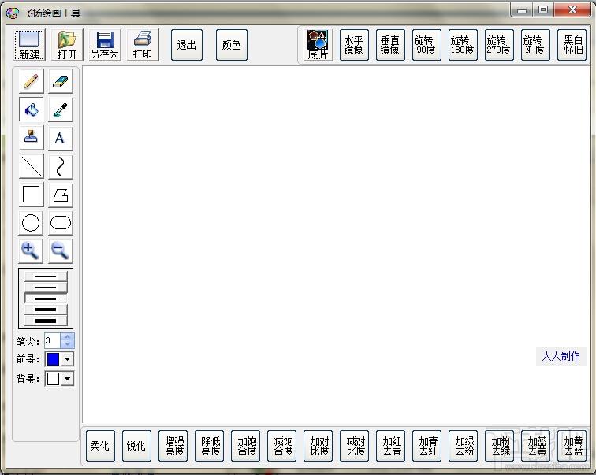The height and width of the screenshot is (475, 596).
Task: Pick the Paint Bucket fill tool
Action: (31, 109)
